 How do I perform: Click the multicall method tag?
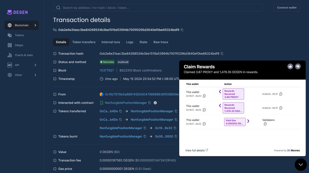click(123, 62)
